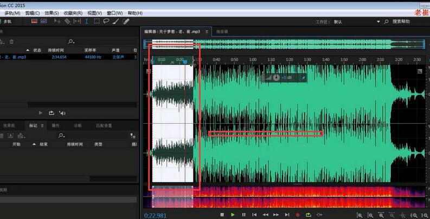Screen dimensions: 430x219
Task: Select the Lasso Selection tool
Action: pyautogui.click(x=106, y=22)
